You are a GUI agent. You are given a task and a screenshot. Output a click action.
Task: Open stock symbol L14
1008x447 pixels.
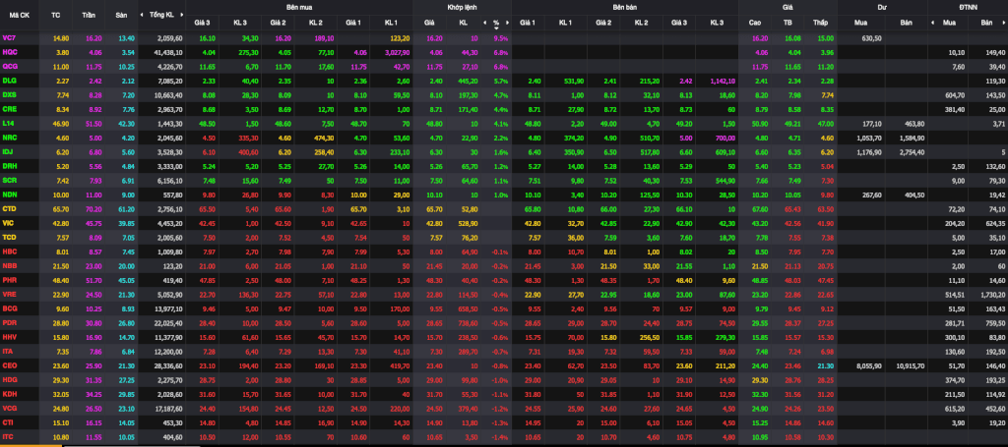(x=8, y=122)
